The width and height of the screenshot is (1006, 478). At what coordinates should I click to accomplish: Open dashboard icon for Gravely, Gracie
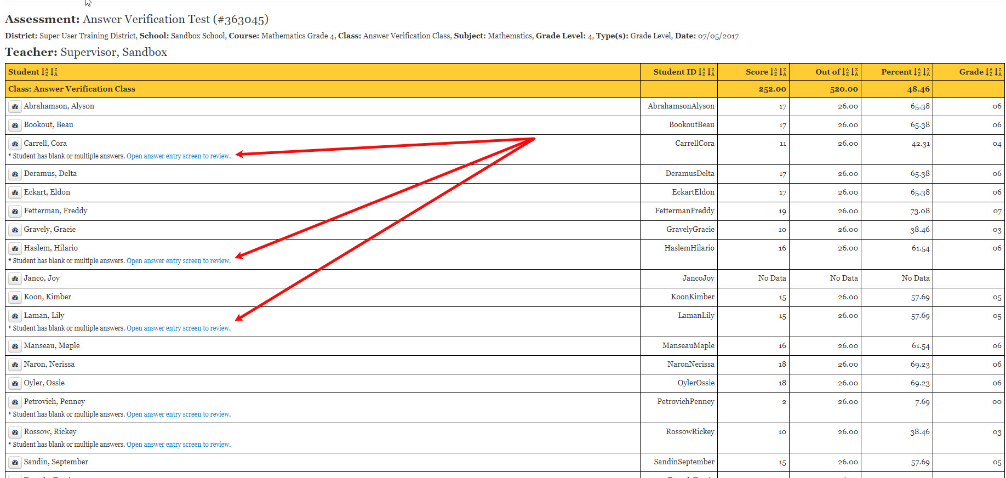coord(15,230)
